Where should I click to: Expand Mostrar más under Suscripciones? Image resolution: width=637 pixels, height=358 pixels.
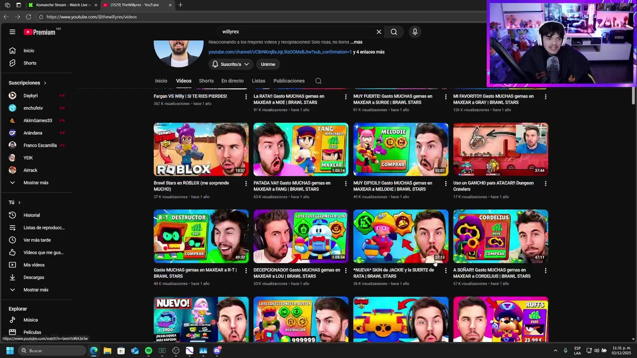point(35,183)
